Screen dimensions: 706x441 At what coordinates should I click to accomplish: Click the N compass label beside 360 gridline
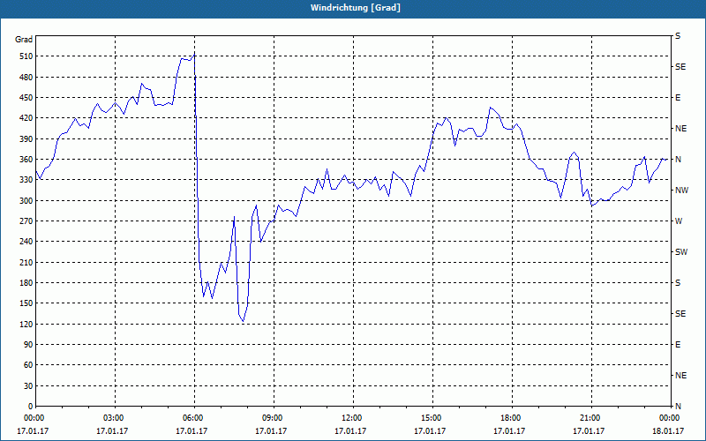(679, 160)
